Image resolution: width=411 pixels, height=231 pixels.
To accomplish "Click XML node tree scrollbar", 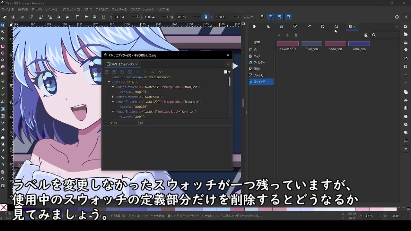I will click(230, 82).
